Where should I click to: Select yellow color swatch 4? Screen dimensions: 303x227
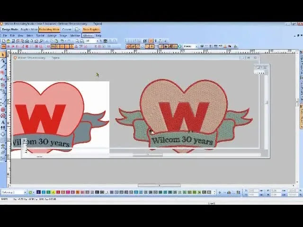(x=53, y=192)
